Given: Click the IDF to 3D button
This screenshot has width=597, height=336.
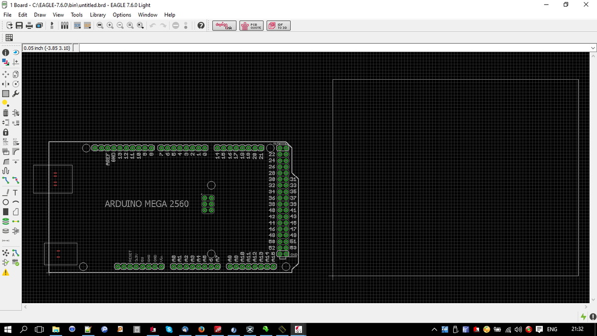Looking at the screenshot, I should [x=279, y=26].
